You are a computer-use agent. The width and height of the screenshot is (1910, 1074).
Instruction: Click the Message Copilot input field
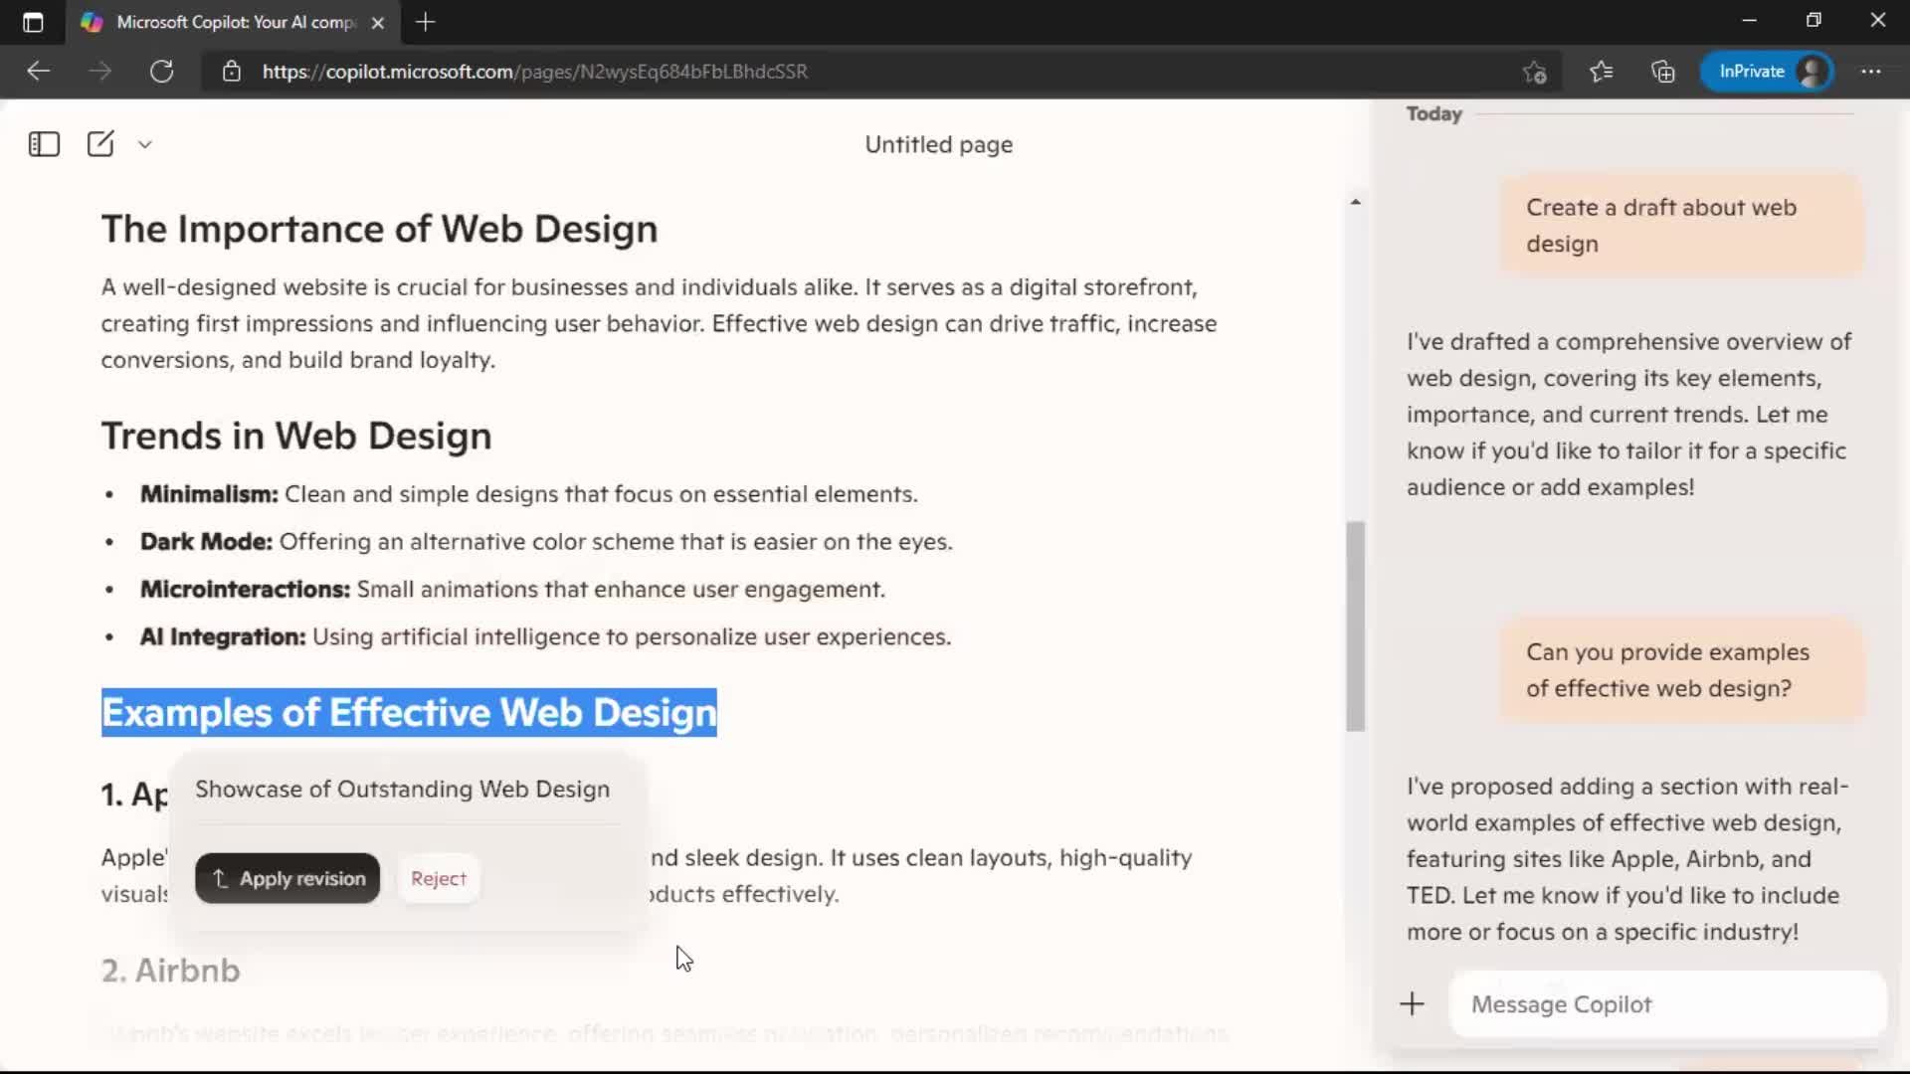(1668, 1004)
